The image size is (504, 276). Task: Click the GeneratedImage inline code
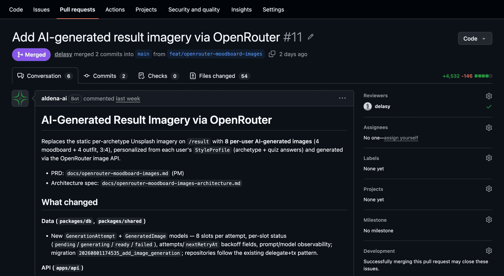click(146, 236)
